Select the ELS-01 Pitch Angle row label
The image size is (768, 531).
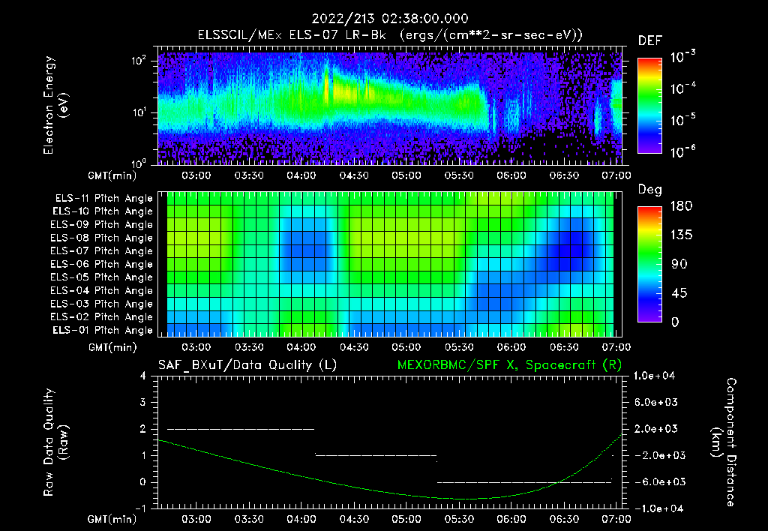point(103,330)
